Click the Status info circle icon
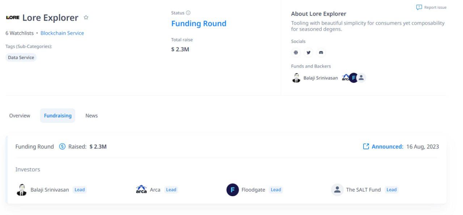463x215 pixels. [x=188, y=13]
